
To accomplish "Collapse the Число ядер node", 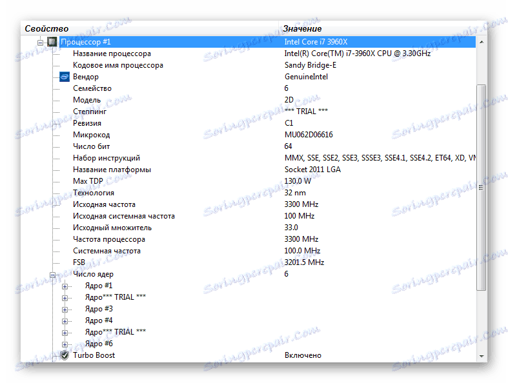I will 52,275.
